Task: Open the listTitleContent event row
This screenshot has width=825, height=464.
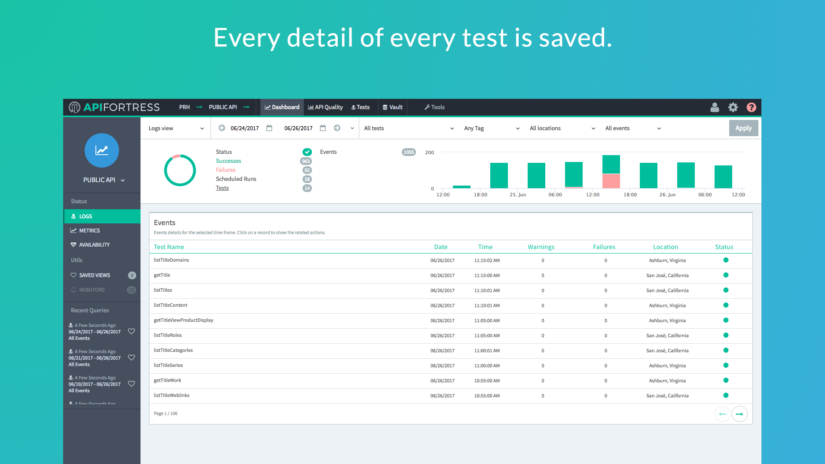Action: (451, 305)
